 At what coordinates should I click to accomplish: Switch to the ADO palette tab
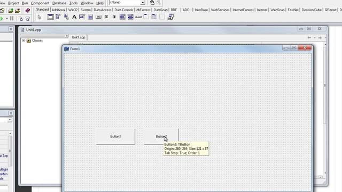tap(186, 10)
